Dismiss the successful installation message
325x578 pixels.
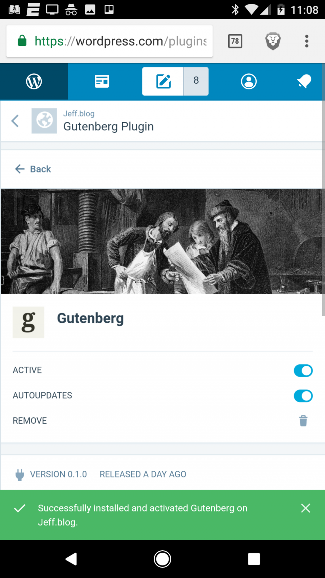point(306,508)
